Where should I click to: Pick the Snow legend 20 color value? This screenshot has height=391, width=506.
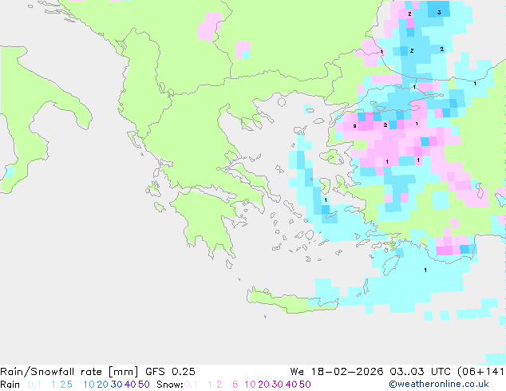[263, 385]
